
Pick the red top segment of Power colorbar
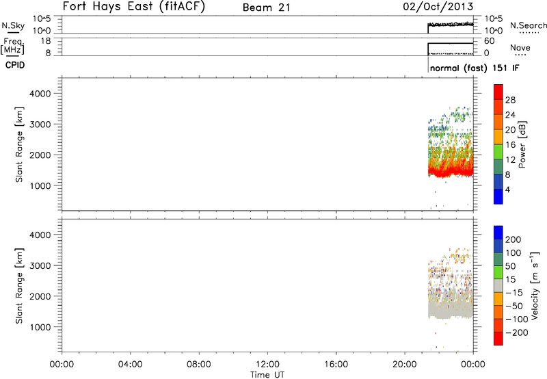498,92
